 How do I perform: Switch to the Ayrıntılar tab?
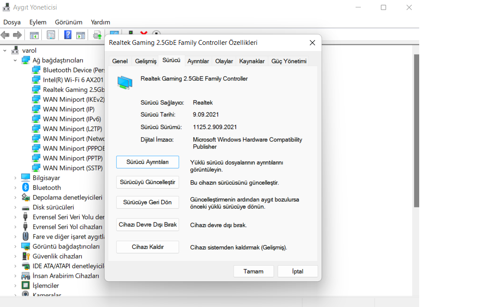[x=198, y=61]
